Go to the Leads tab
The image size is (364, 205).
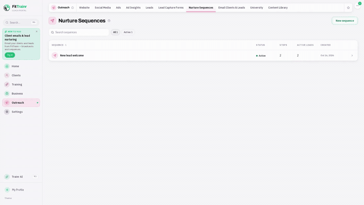[x=149, y=8]
